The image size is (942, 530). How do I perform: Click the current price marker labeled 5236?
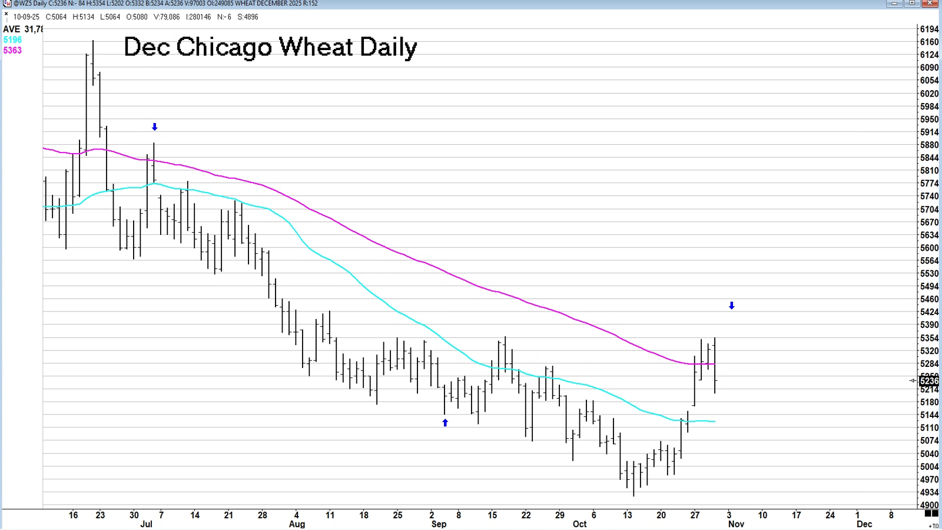pos(928,381)
